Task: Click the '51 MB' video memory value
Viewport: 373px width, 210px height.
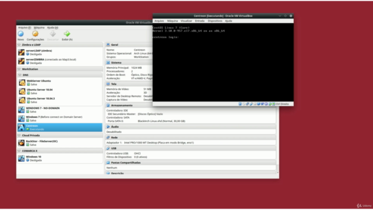Action: coord(147,89)
